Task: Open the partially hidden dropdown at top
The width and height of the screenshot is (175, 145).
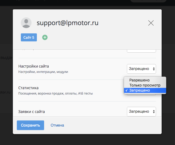Action: point(141,51)
